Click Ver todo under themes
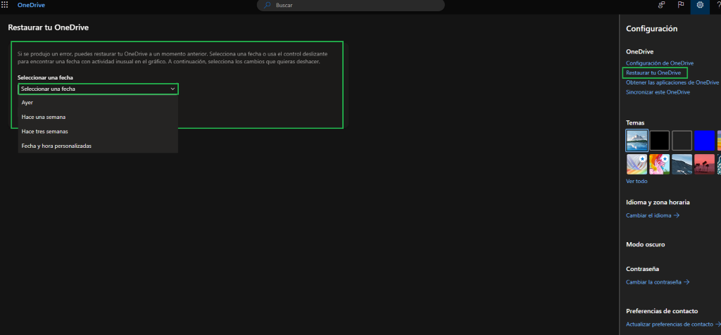This screenshot has height=335, width=721. 637,181
